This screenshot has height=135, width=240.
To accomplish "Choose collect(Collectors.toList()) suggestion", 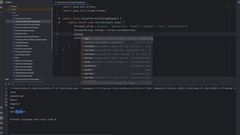I will tap(116, 42).
